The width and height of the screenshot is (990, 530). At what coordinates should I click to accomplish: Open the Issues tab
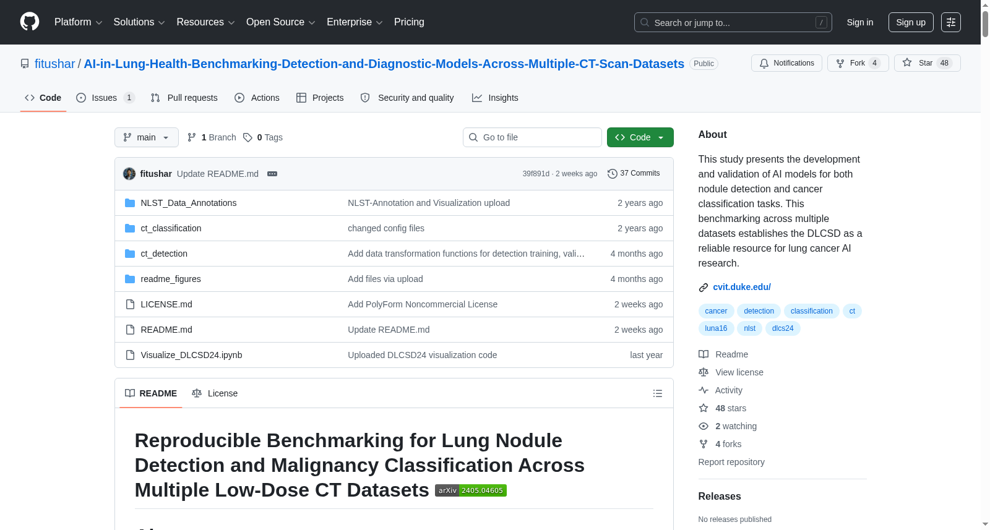105,98
